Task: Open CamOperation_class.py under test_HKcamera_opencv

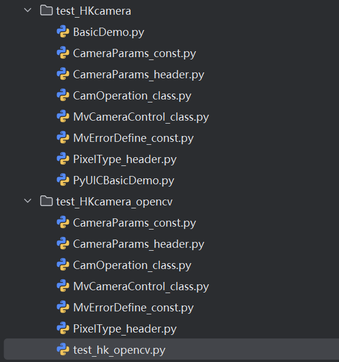Action: click(x=132, y=265)
